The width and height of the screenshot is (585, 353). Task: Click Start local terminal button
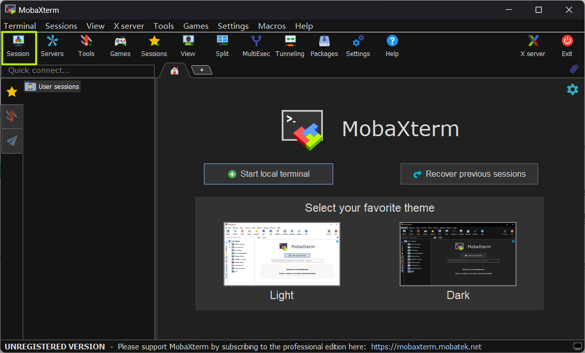coord(269,174)
